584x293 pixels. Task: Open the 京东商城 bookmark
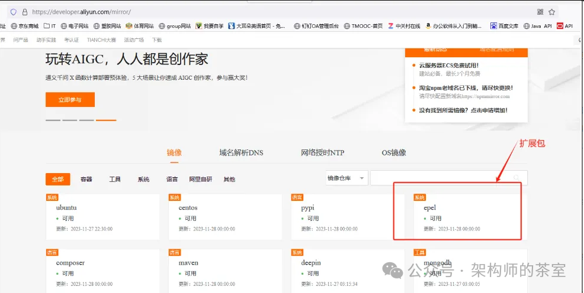point(25,26)
